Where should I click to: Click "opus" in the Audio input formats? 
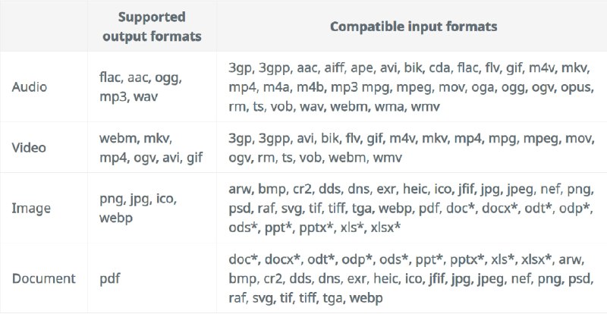(x=577, y=86)
